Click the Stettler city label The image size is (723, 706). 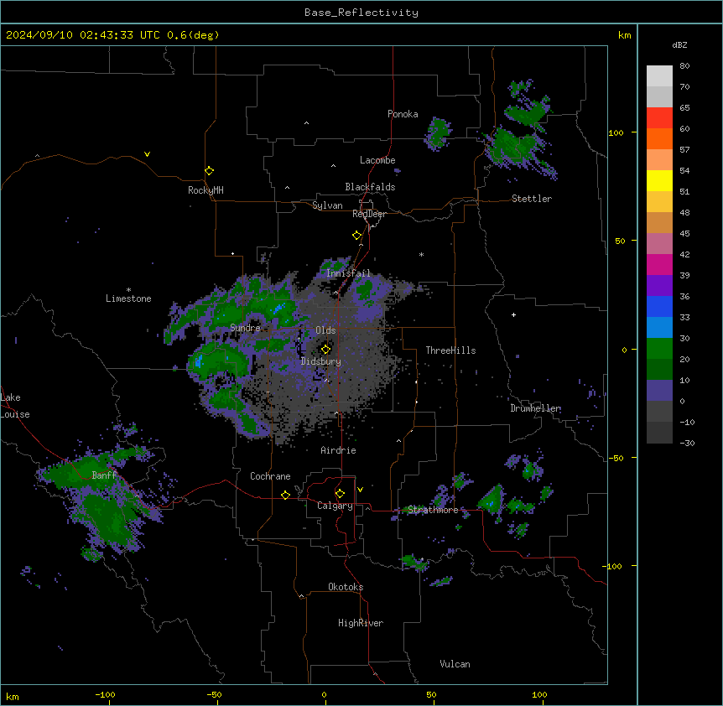coord(532,199)
